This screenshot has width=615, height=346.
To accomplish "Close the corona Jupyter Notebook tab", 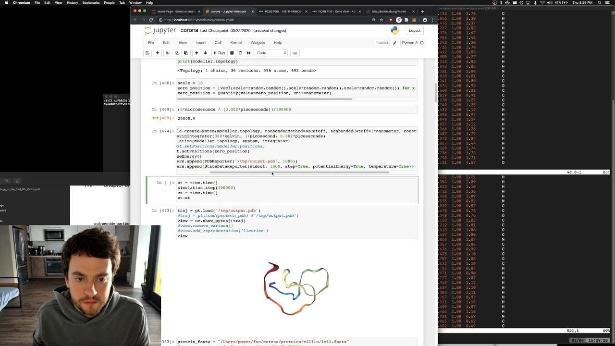I will (253, 11).
